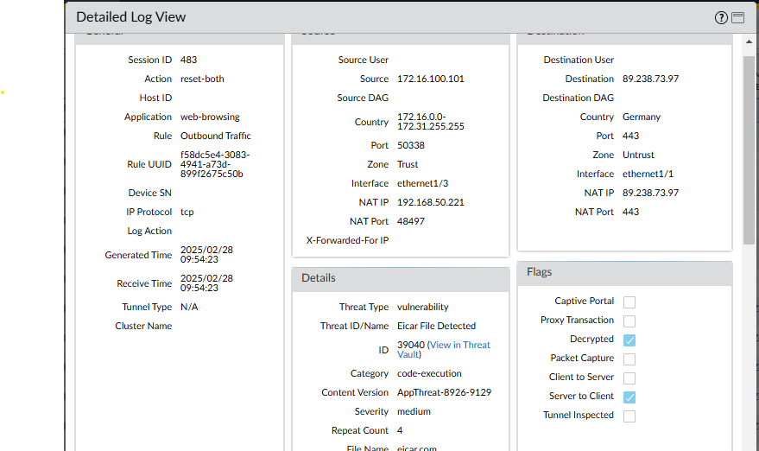
Task: Select the source NAT Port 48497
Action: point(411,221)
